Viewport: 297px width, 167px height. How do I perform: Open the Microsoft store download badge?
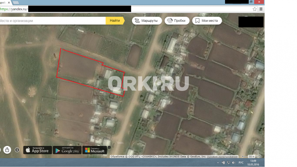(95, 150)
